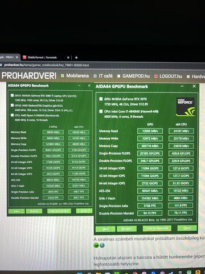Select GPU AES-256 value 60547 MB/s
This screenshot has width=205, height=274.
point(150,191)
